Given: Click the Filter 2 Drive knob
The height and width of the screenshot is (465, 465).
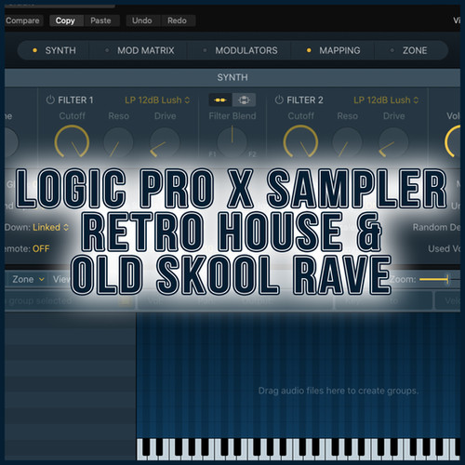Looking at the screenshot, I should pos(393,142).
